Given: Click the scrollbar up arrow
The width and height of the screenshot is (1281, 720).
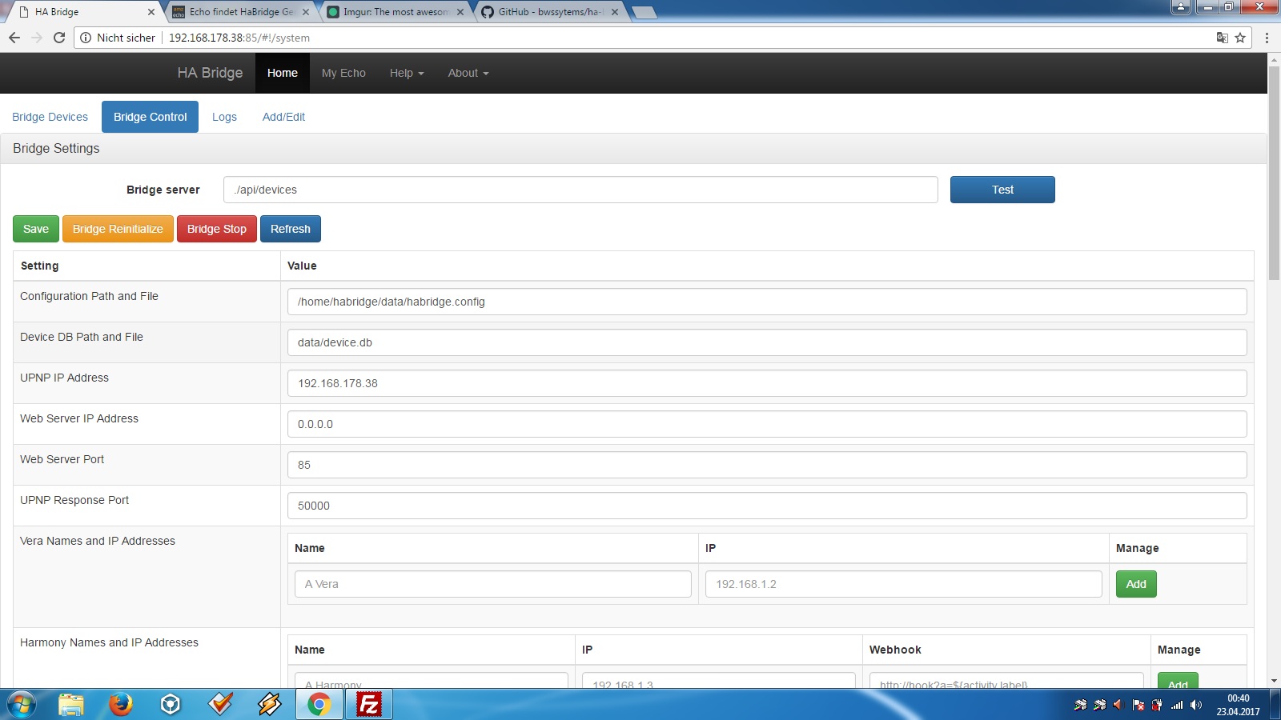Looking at the screenshot, I should tap(1274, 59).
